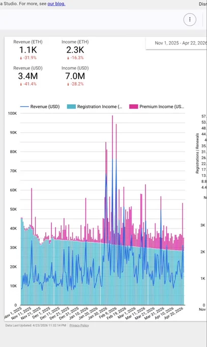Click the Registrations / Renewals axis title

197,153
